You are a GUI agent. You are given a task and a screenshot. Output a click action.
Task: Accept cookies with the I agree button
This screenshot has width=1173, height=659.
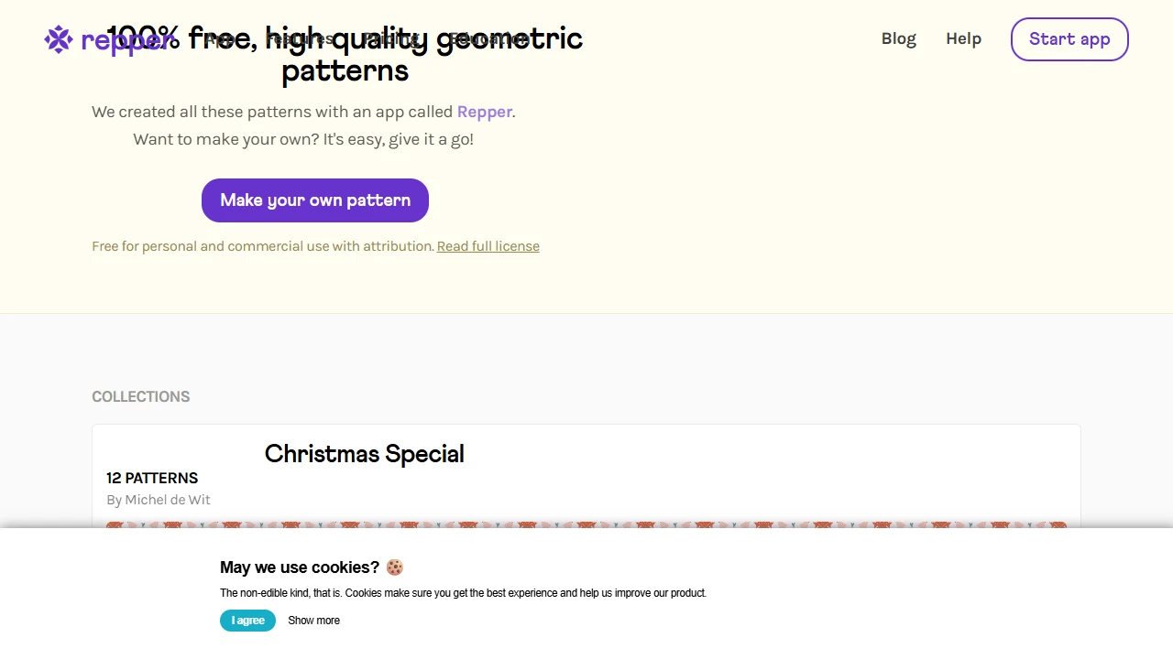tap(247, 621)
